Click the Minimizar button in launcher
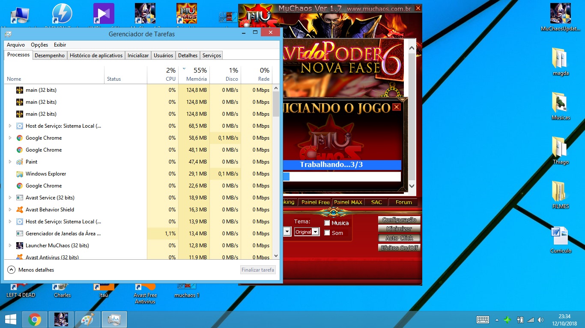 tap(399, 229)
